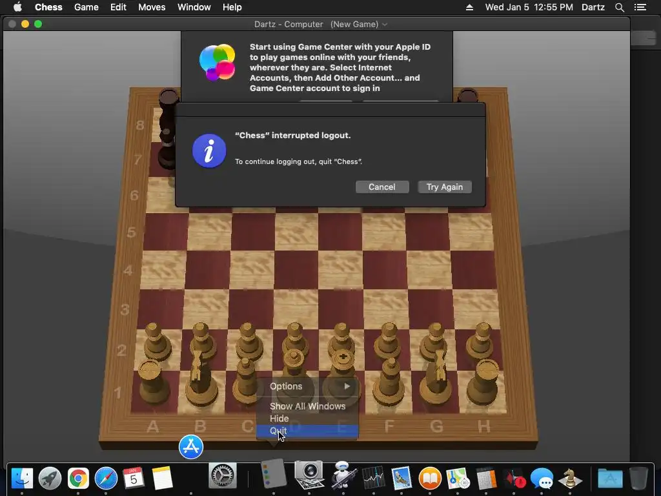This screenshot has height=496, width=661.
Task: Click the date and time in menu bar
Action: coord(529,7)
